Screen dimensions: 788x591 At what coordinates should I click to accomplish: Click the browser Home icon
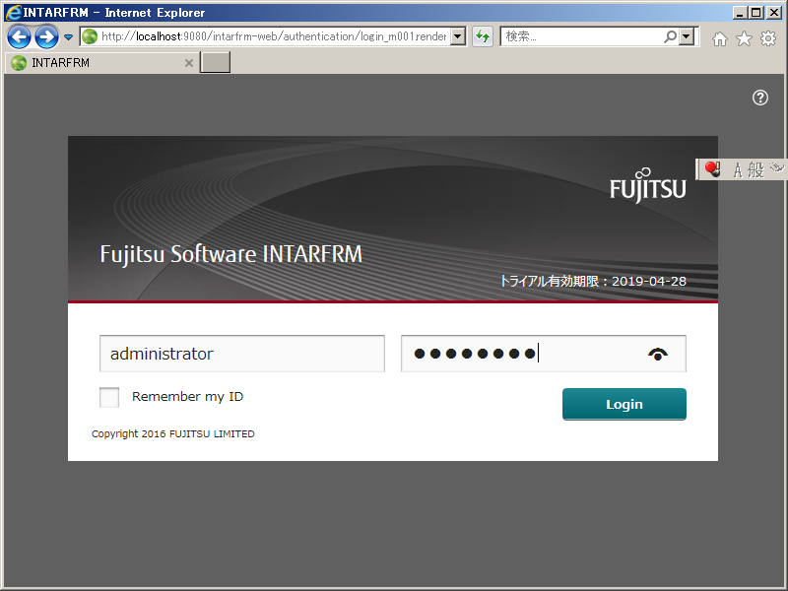coord(720,37)
